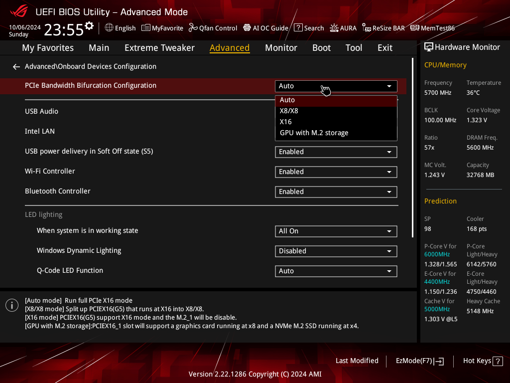Open MyFavorite list icon
Viewport: 510px width, 383px height.
point(146,28)
